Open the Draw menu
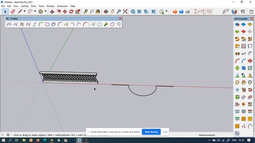 pos(33,6)
